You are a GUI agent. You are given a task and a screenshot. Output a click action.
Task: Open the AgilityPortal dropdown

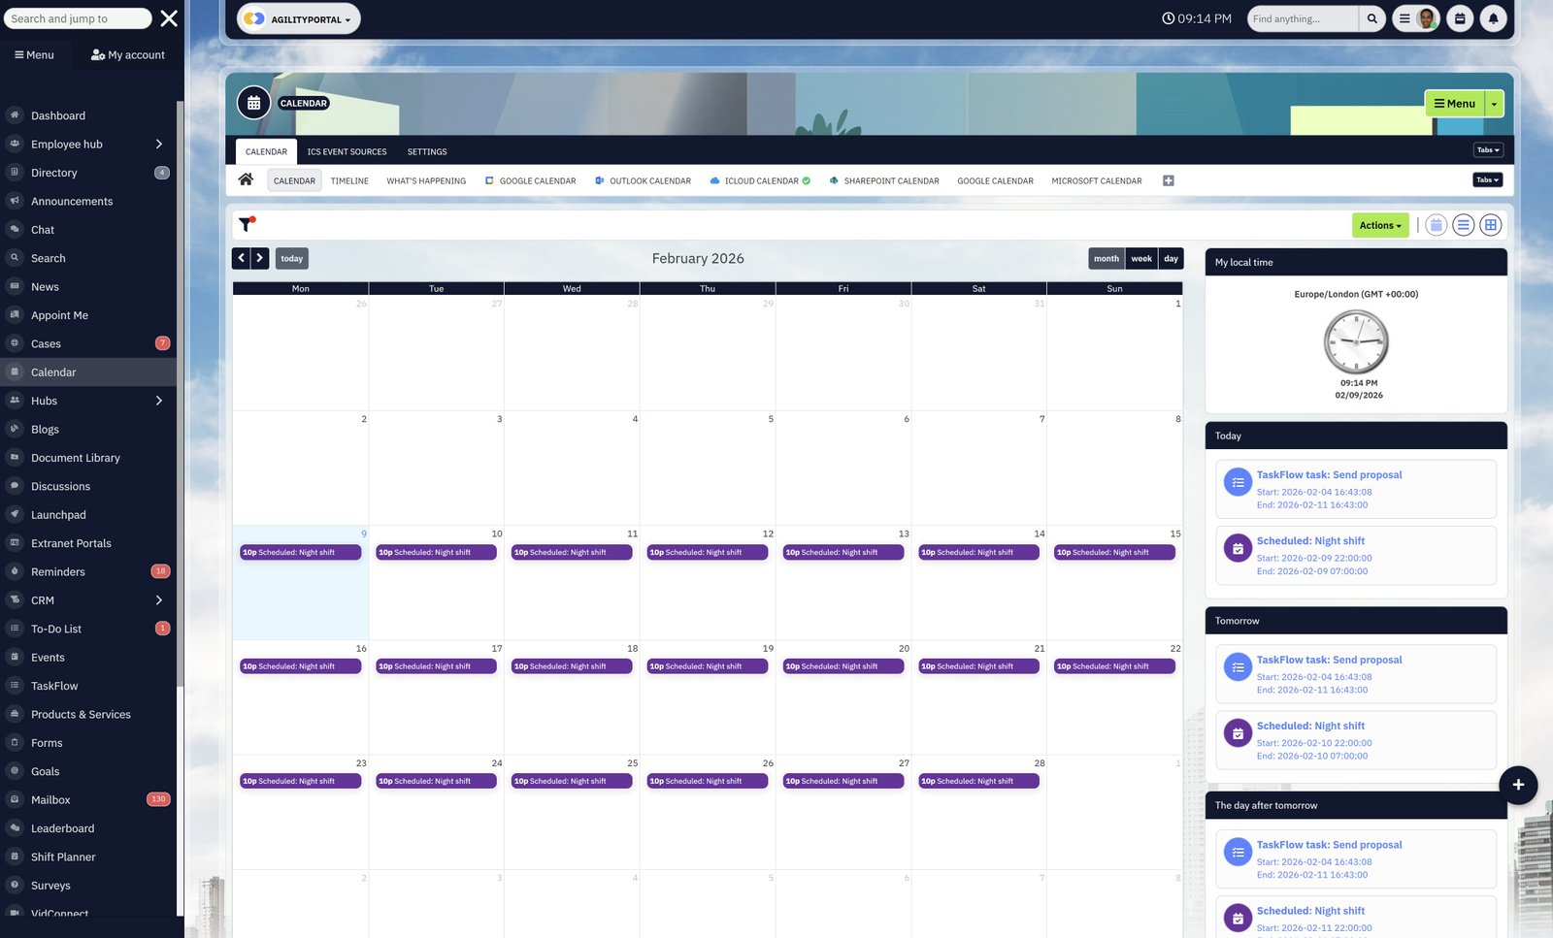[298, 18]
